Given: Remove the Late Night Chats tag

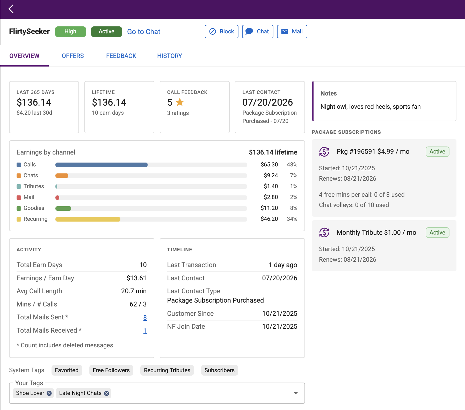Looking at the screenshot, I should click(x=106, y=393).
